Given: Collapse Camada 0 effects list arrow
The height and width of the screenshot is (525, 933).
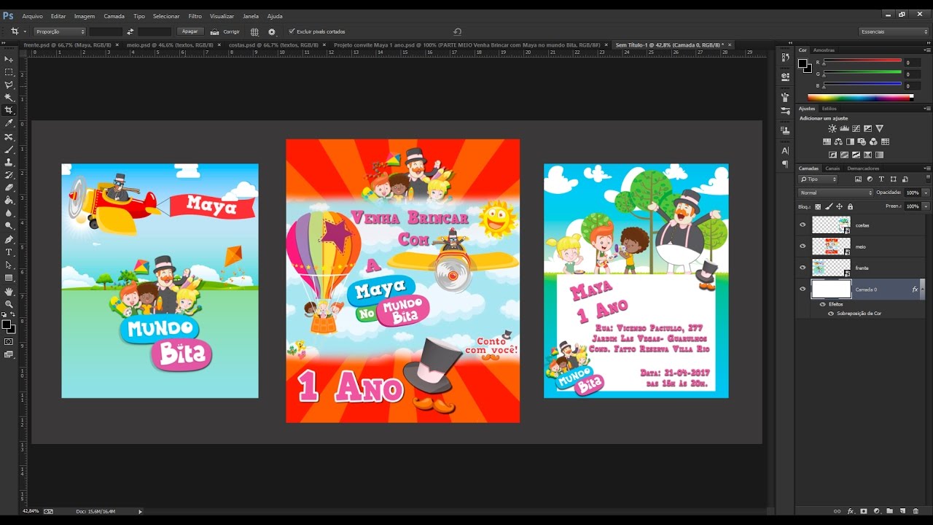Looking at the screenshot, I should (921, 289).
